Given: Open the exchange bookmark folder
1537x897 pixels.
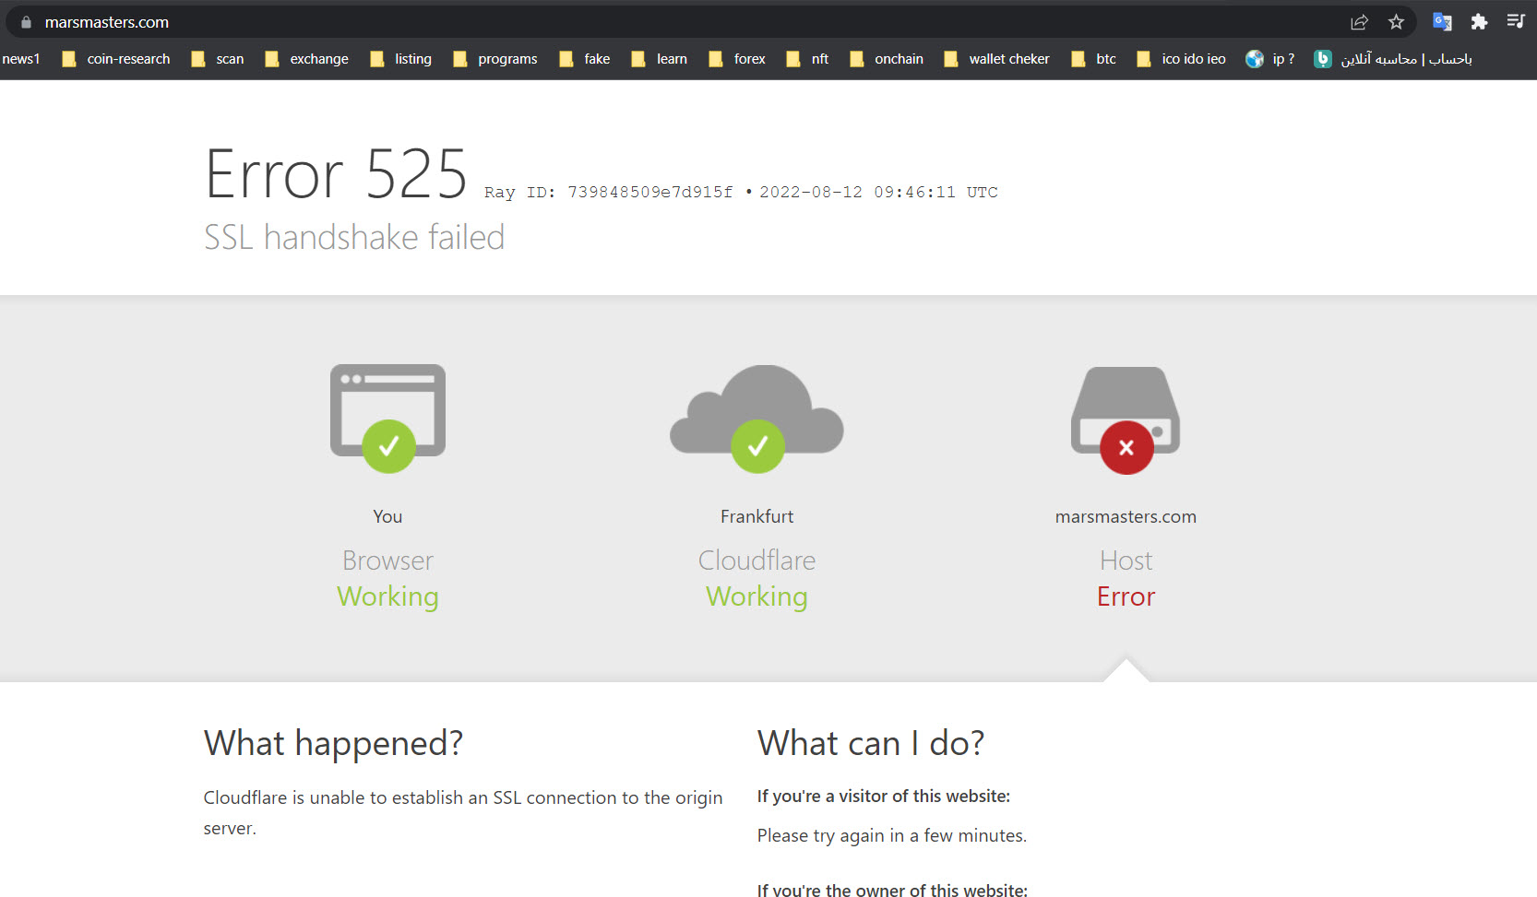Looking at the screenshot, I should click(306, 59).
